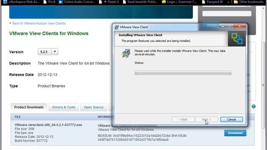Click the disabled Back button in installer
267x150 pixels.
tap(183, 120)
